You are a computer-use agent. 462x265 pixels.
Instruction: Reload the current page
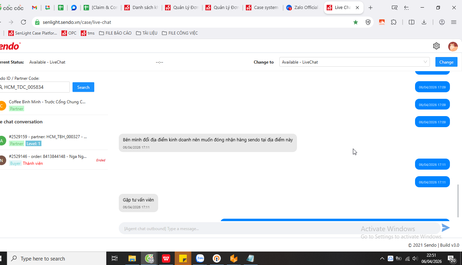pos(23,22)
